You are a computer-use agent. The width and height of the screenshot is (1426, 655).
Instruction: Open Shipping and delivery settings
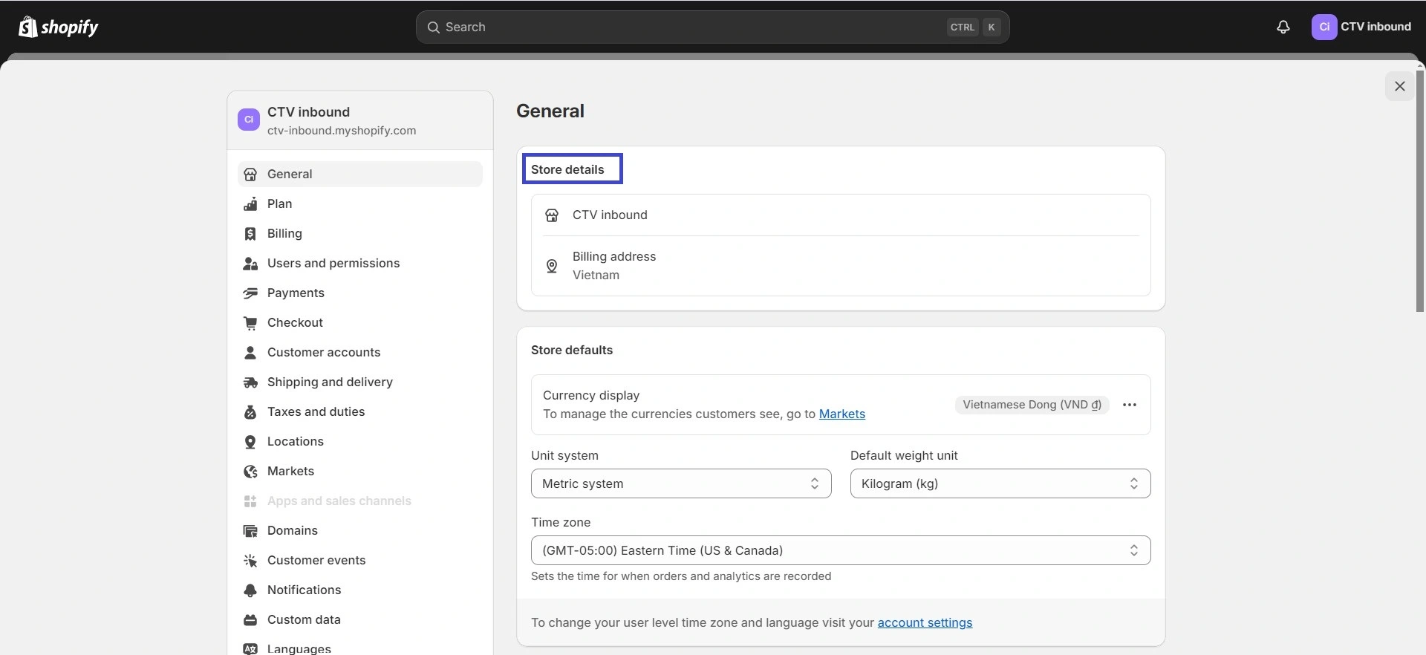pos(360,382)
